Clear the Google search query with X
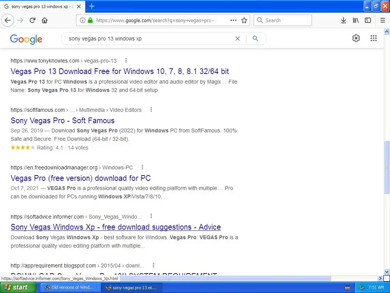The height and width of the screenshot is (293, 390). pos(238,39)
